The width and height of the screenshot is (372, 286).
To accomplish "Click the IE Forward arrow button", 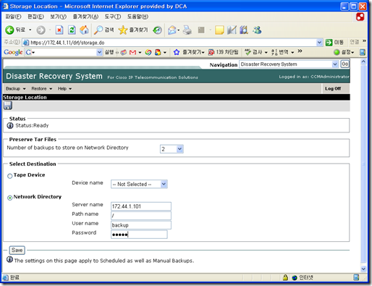I will pos(41,30).
